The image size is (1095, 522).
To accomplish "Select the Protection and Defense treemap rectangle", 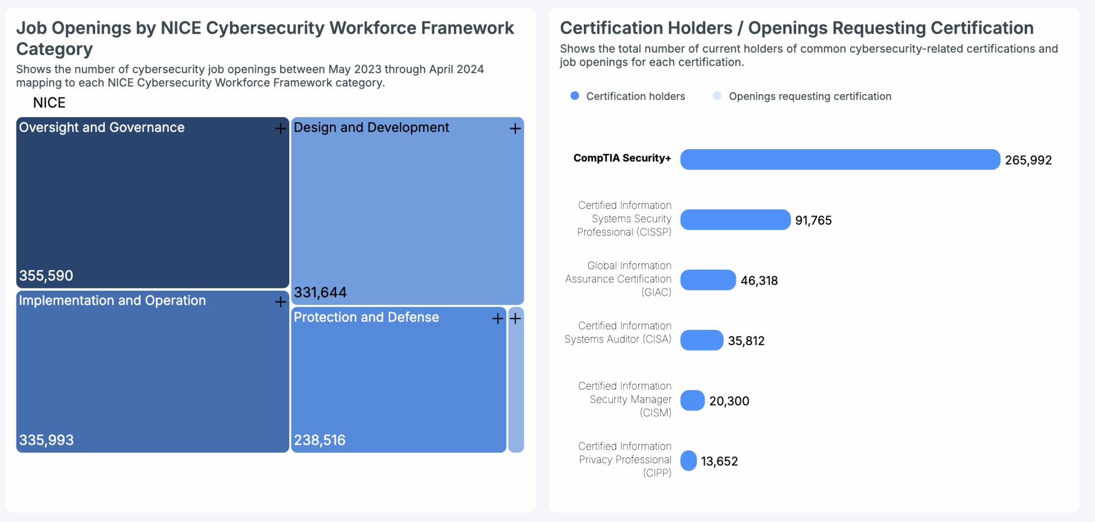I will click(x=398, y=379).
